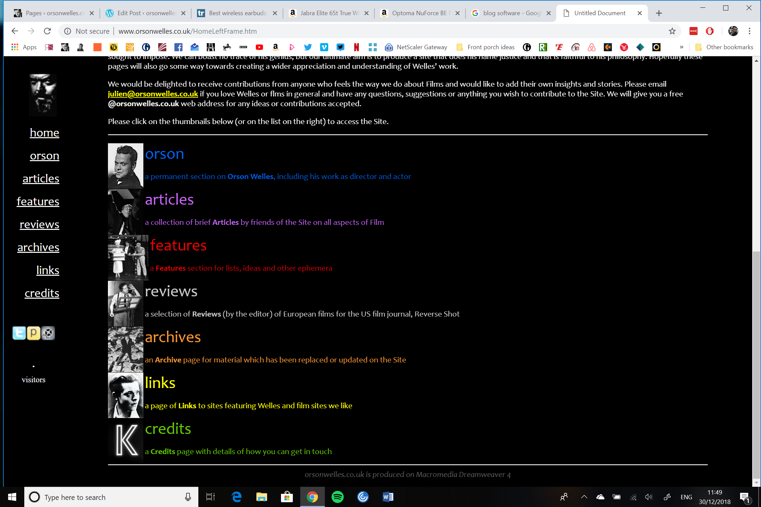Click the bookmark star icon in address bar
This screenshot has height=507, width=761.
click(x=672, y=31)
